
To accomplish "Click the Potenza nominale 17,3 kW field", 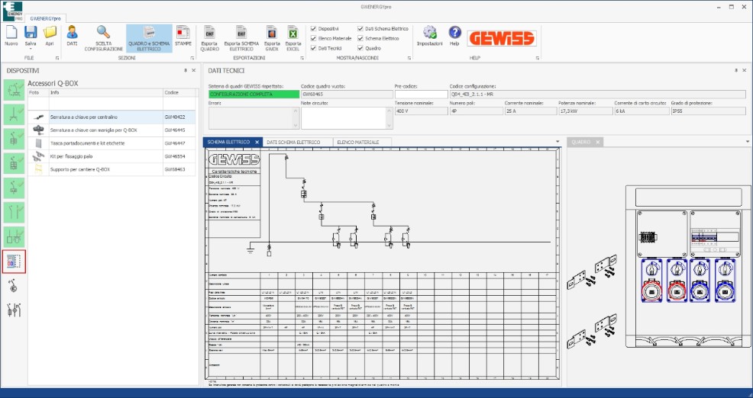I will [585, 111].
